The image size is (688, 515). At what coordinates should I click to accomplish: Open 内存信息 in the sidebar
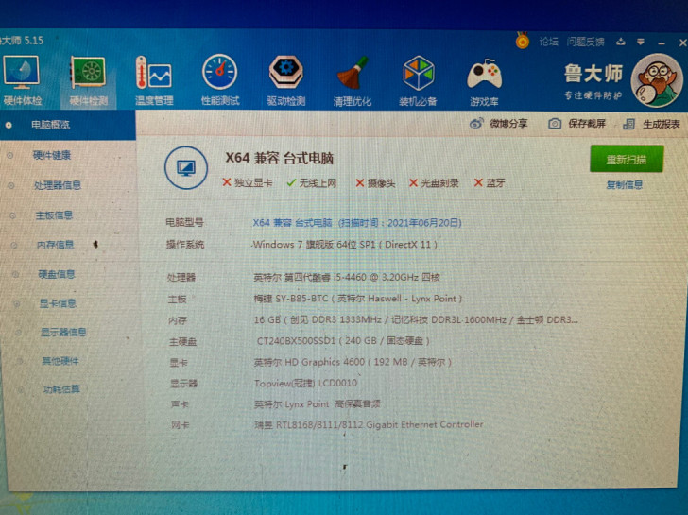[x=55, y=245]
